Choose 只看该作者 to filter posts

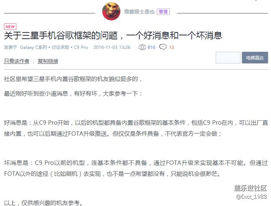tap(17, 61)
